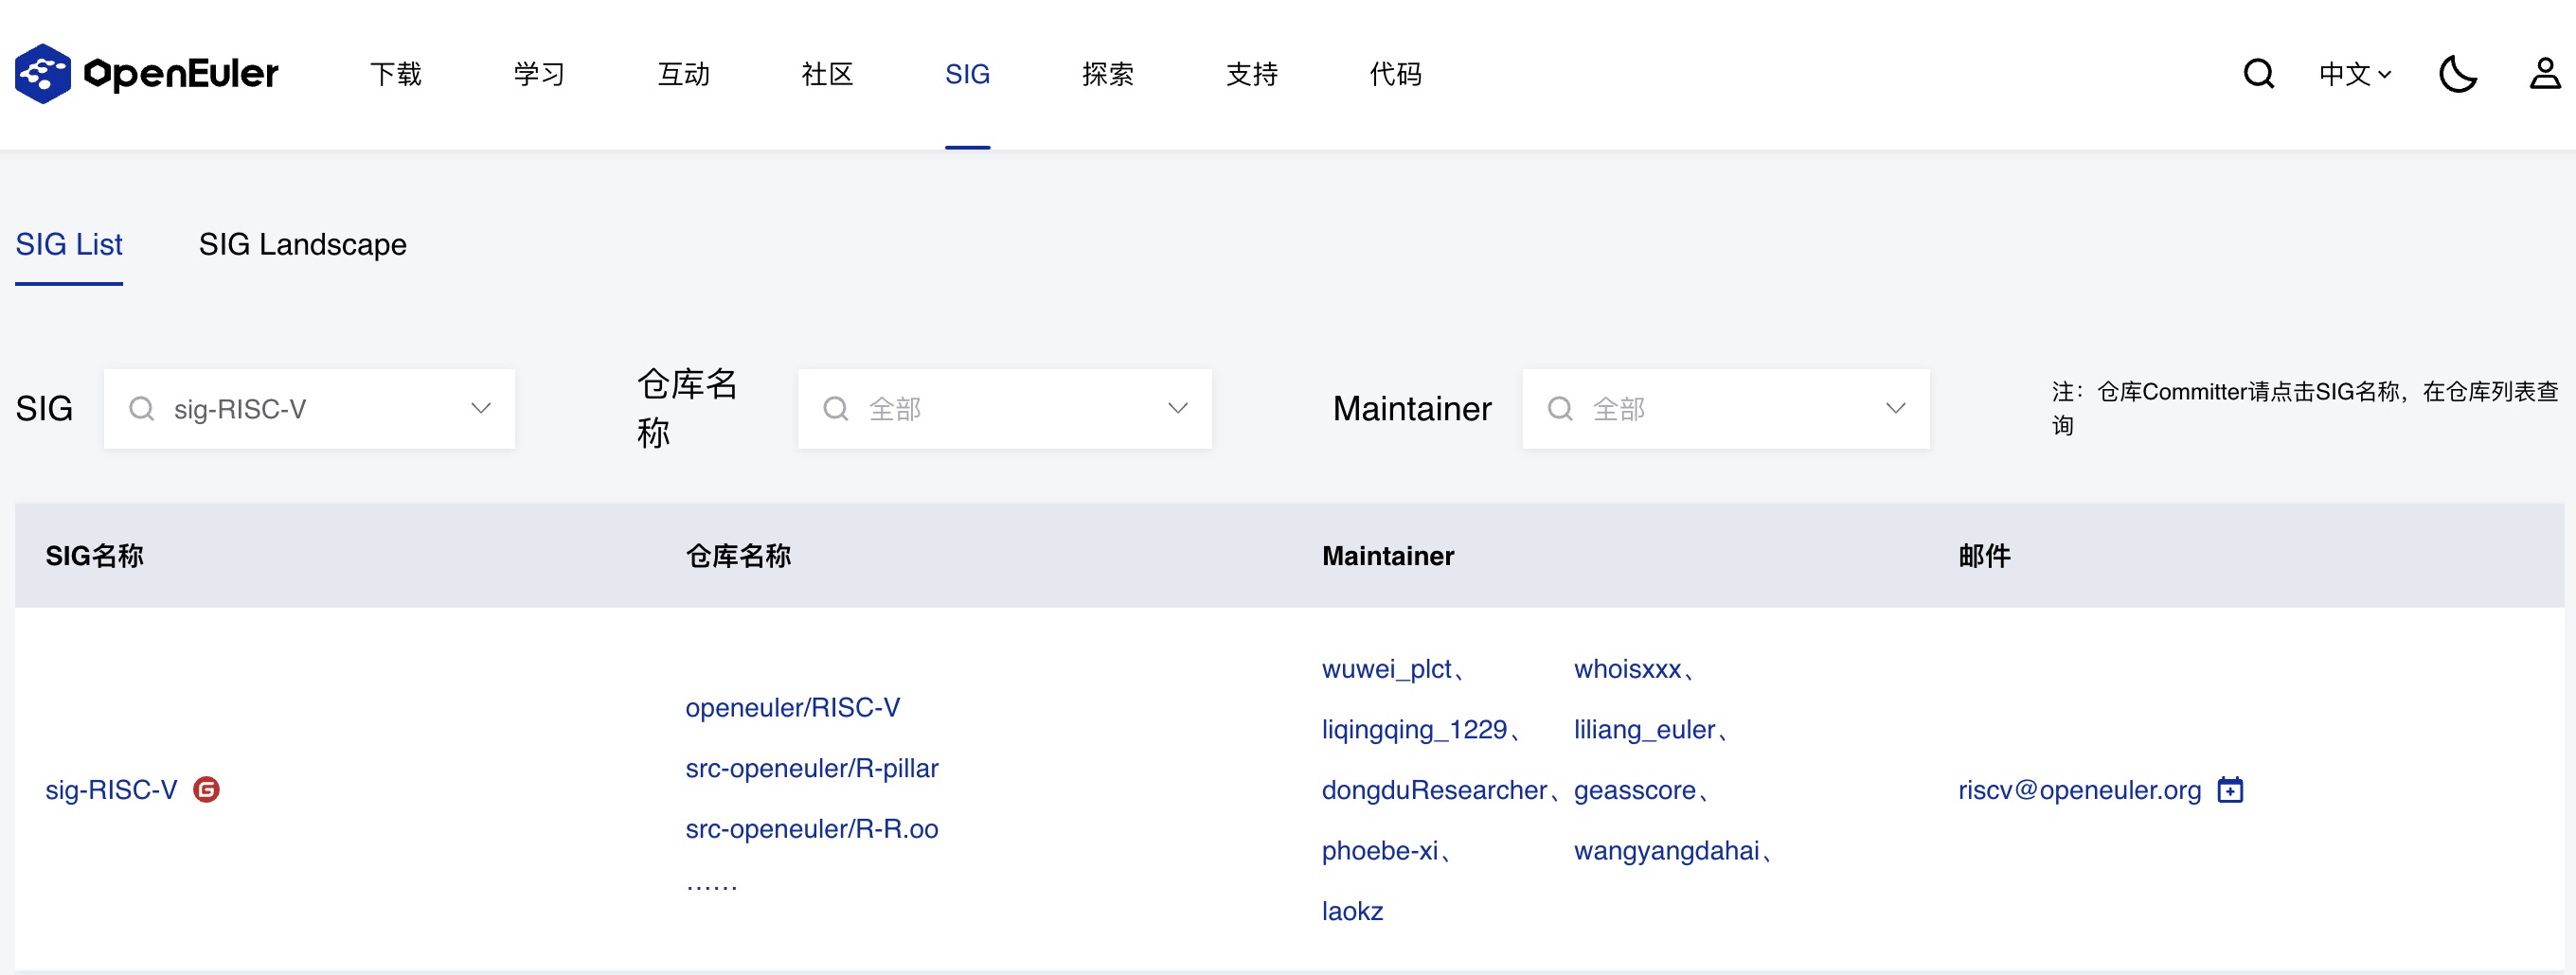Expand the Maintainer filter dropdown arrow
The image size is (2576, 975).
point(1895,409)
